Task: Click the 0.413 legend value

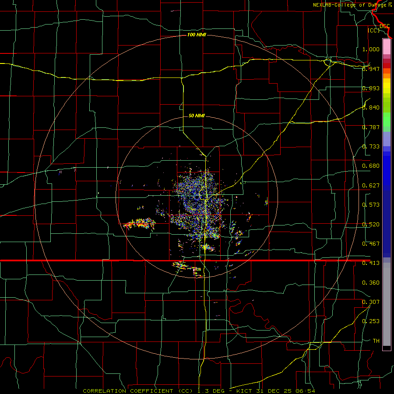Action: [x=371, y=263]
